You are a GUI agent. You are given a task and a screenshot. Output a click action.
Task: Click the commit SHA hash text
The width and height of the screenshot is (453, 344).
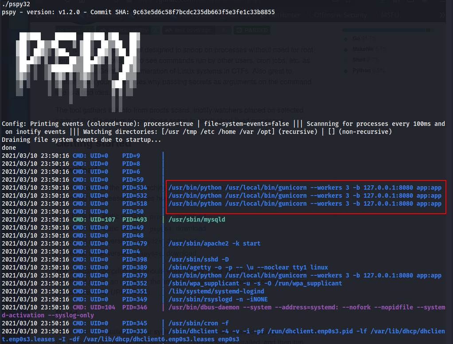pos(203,12)
